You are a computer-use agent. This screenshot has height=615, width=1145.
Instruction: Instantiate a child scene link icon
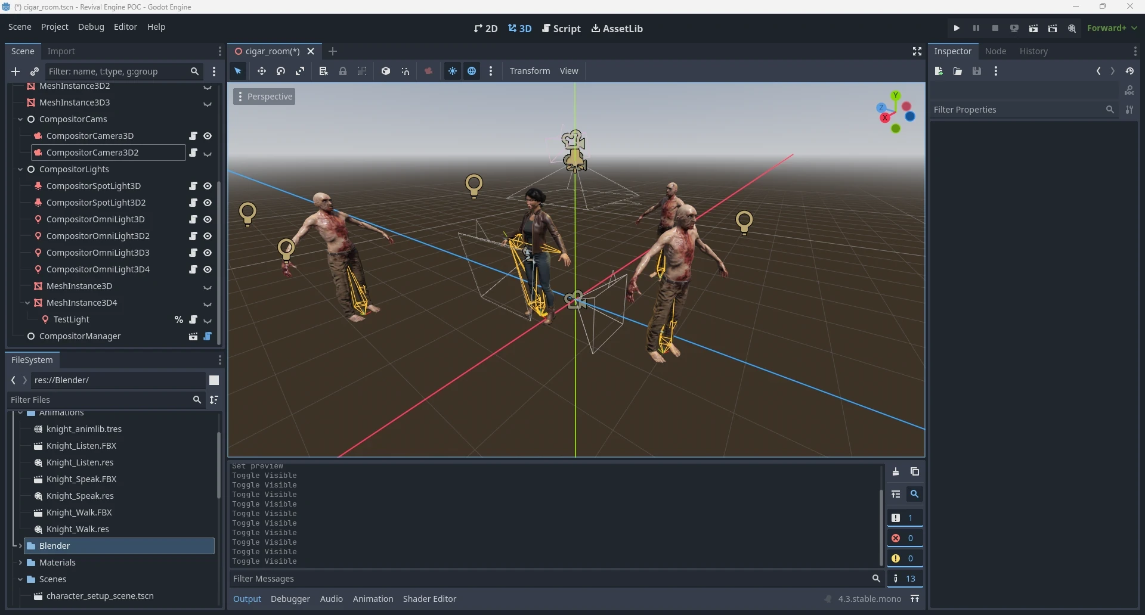tap(35, 72)
